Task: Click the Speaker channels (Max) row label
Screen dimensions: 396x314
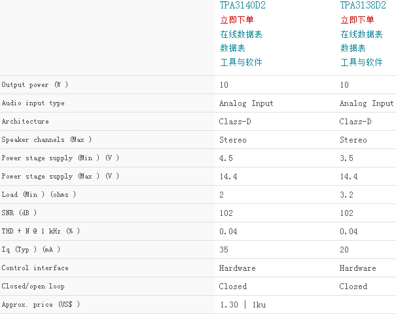Action: (x=46, y=140)
